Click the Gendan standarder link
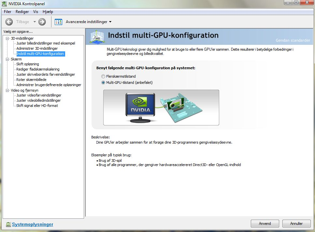The width and height of the screenshot is (315, 232). pyautogui.click(x=293, y=40)
